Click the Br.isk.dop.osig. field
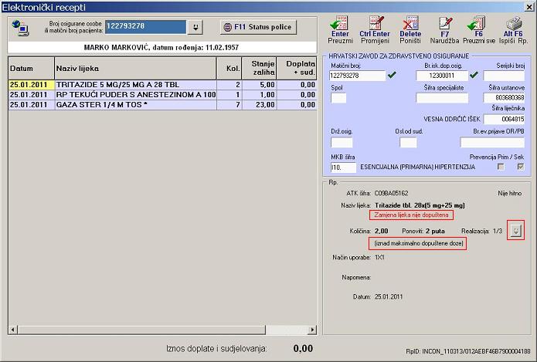The height and width of the screenshot is (362, 537). pos(442,76)
